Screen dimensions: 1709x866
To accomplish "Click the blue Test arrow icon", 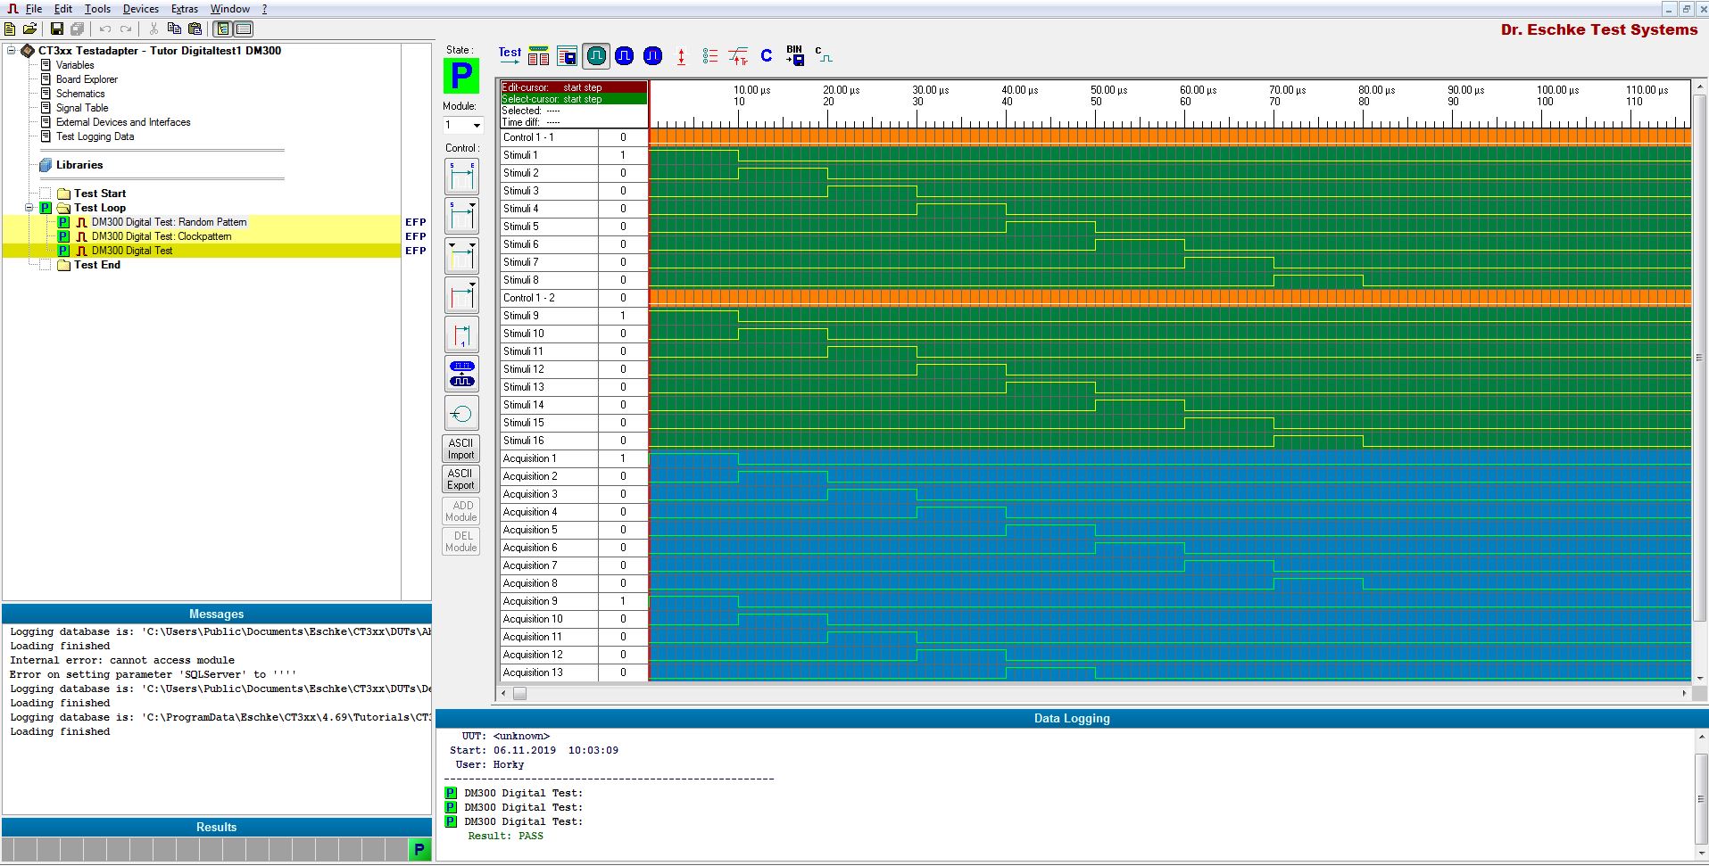I will point(510,54).
